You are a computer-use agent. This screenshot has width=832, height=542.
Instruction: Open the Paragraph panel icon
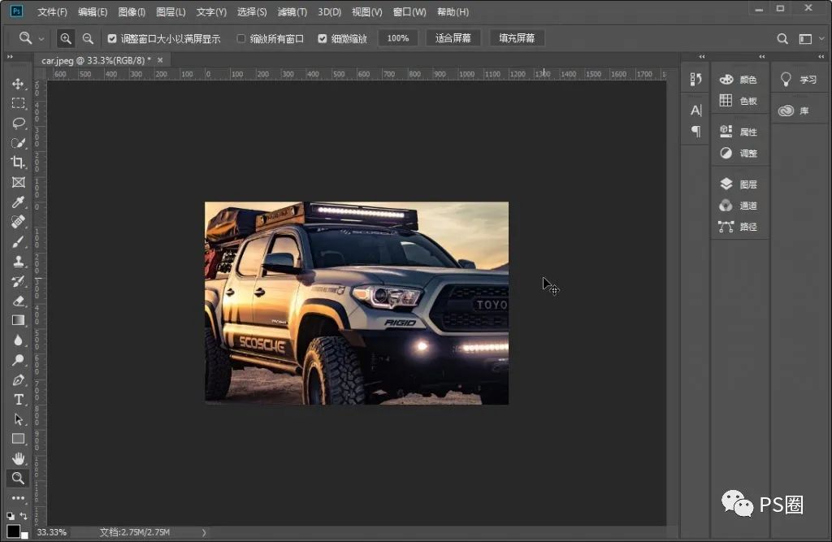point(695,131)
